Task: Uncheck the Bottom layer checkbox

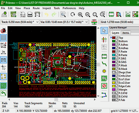Action: (x=117, y=41)
